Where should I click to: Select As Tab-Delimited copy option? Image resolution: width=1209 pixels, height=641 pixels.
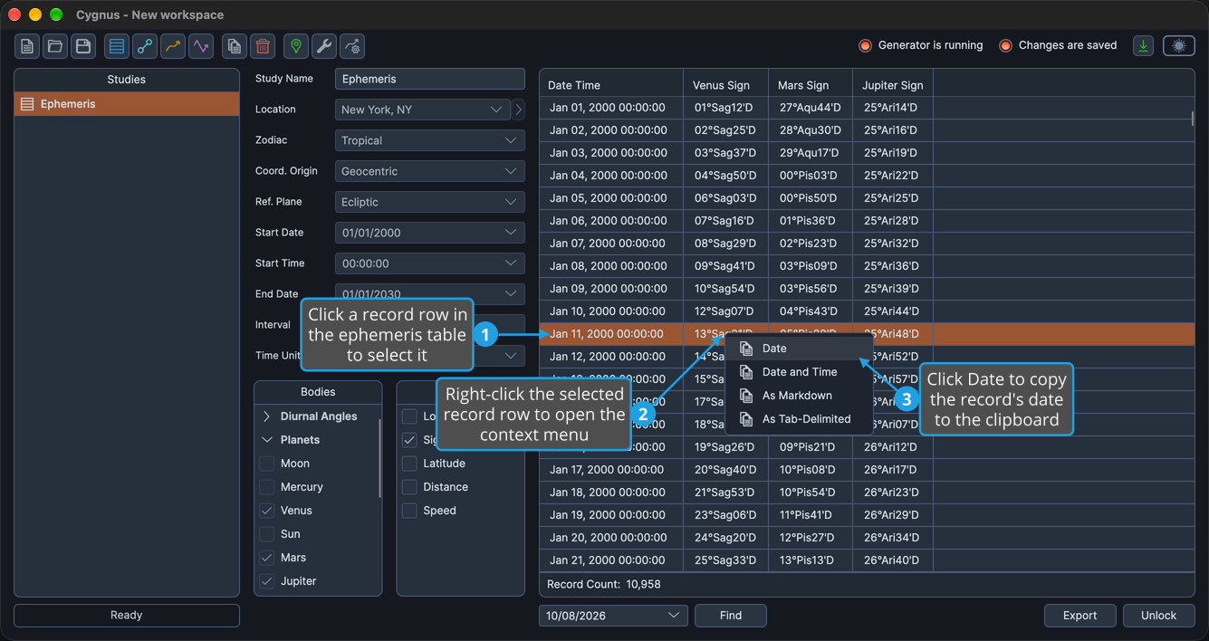coord(800,419)
